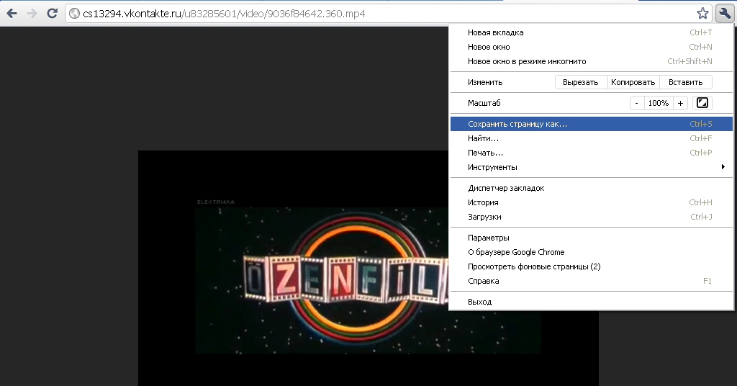Open Новая вкладка menu item

(x=592, y=32)
